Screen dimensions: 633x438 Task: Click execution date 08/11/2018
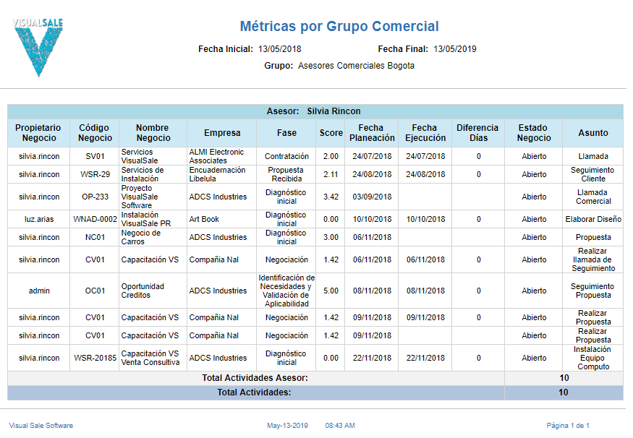point(425,291)
